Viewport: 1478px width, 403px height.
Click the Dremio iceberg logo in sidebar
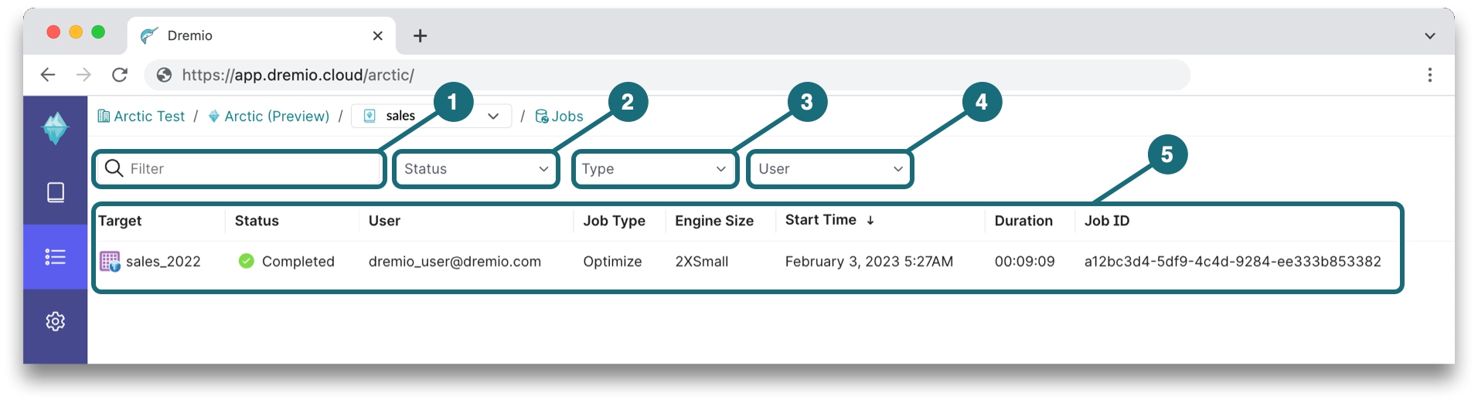coord(55,128)
